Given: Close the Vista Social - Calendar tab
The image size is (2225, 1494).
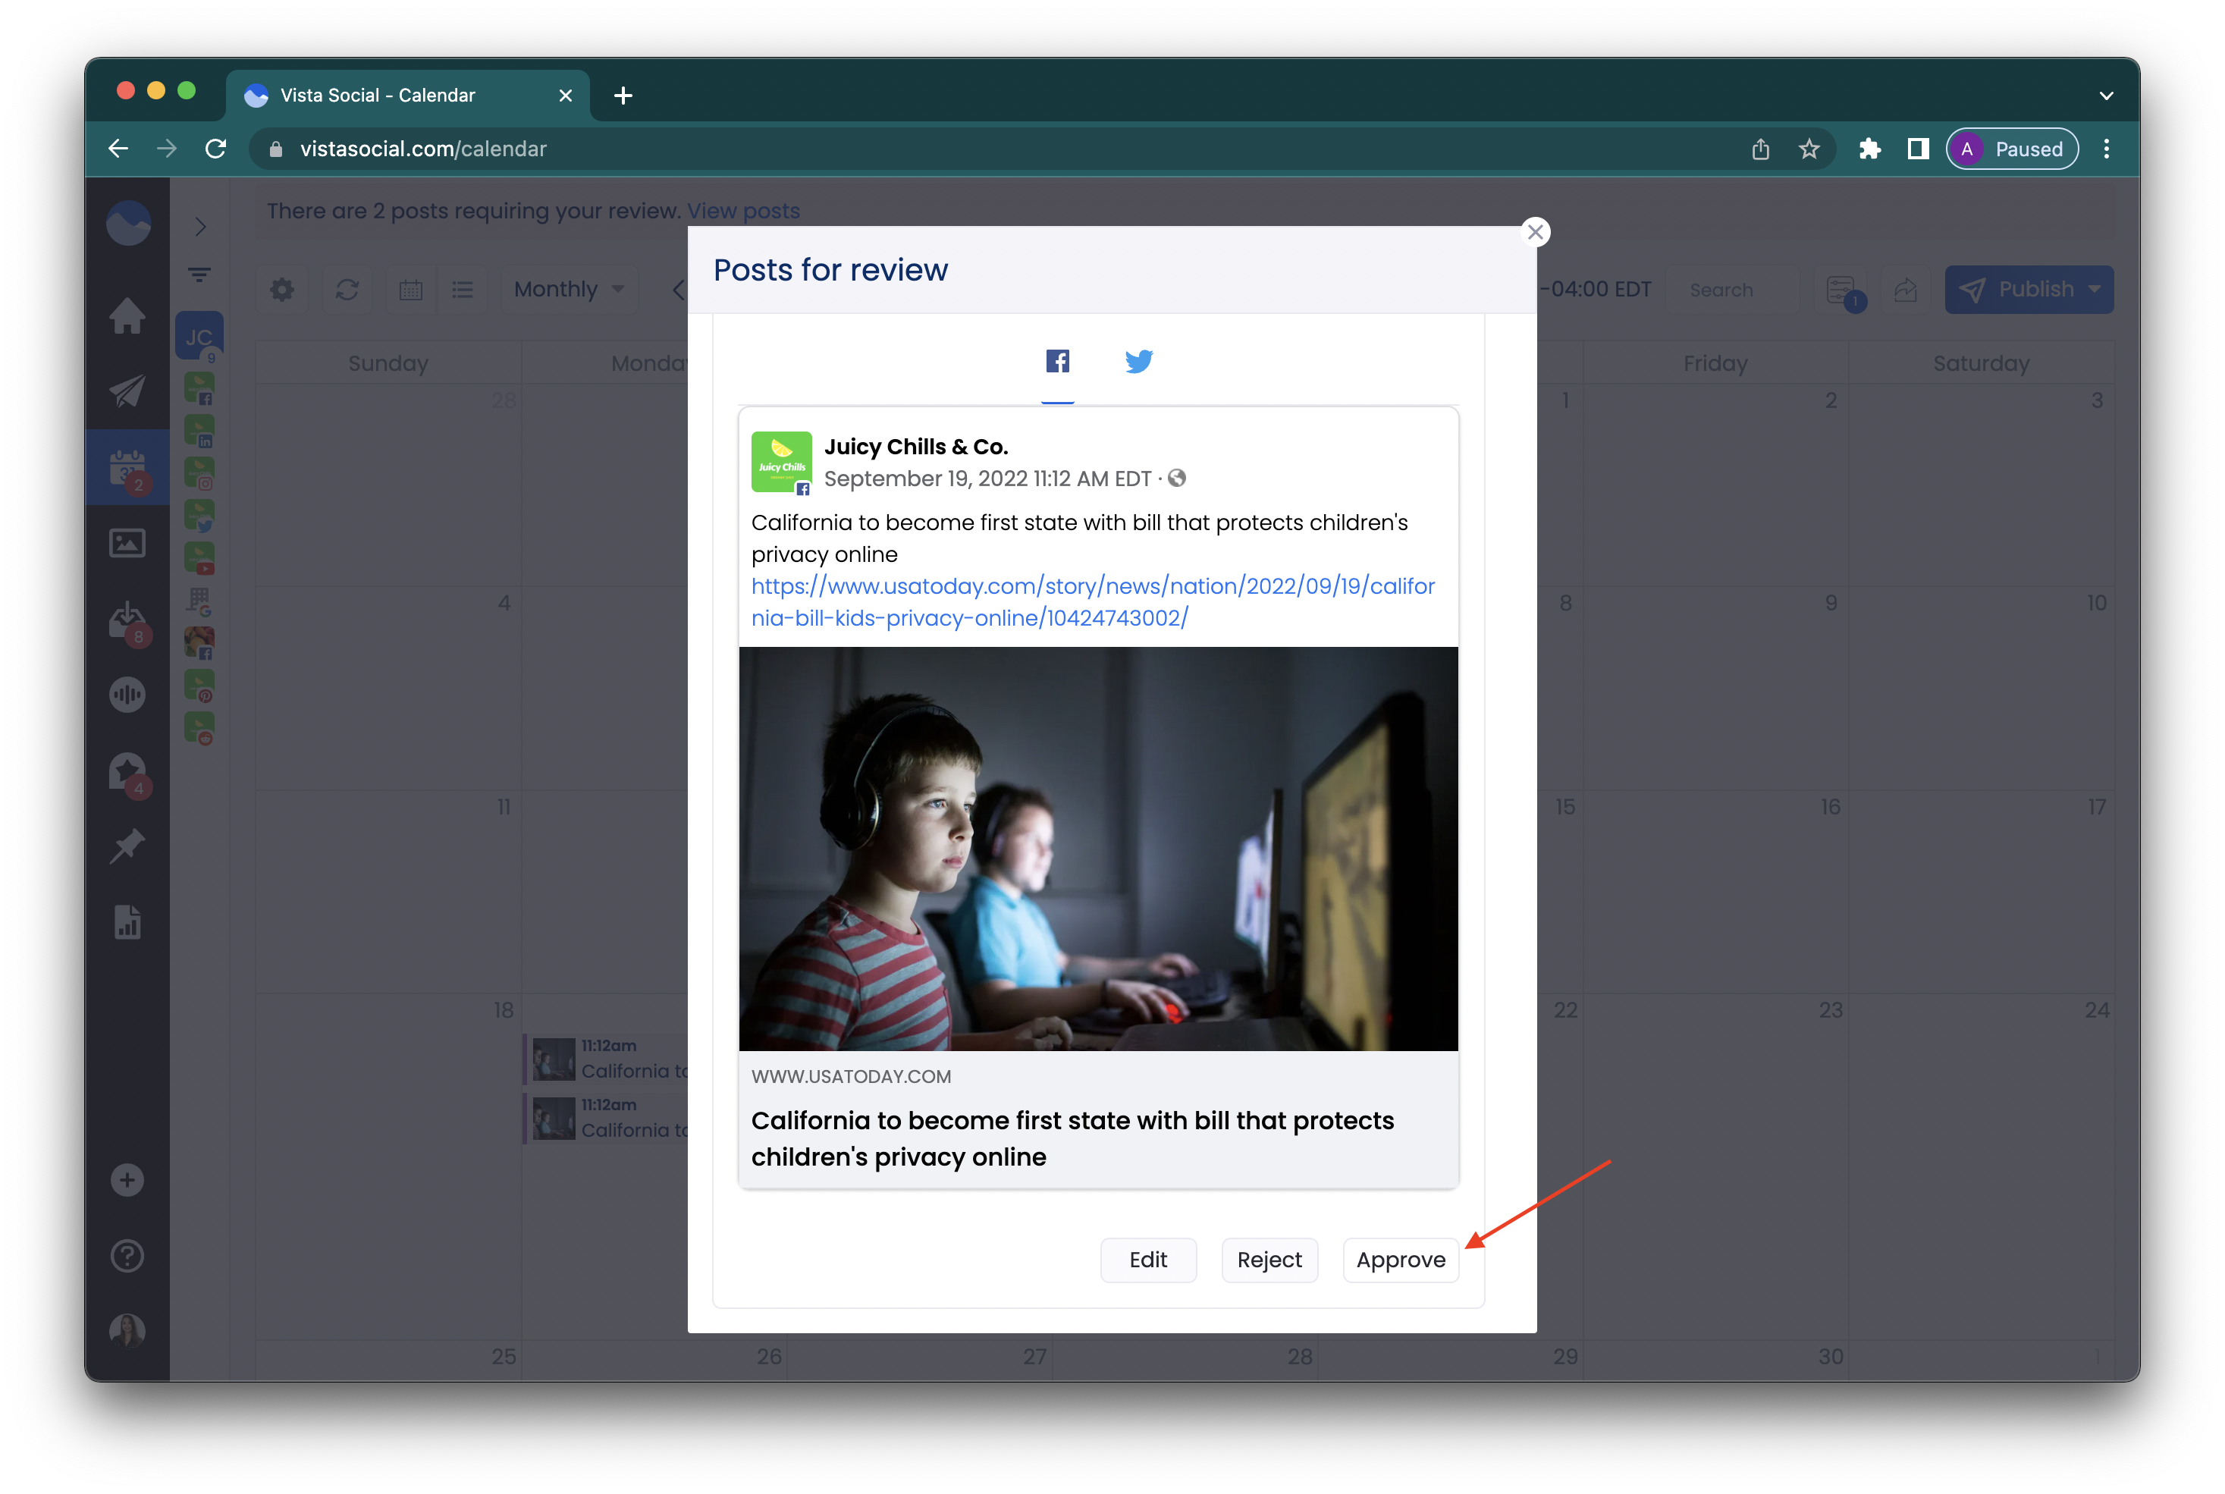Looking at the screenshot, I should click(x=565, y=96).
